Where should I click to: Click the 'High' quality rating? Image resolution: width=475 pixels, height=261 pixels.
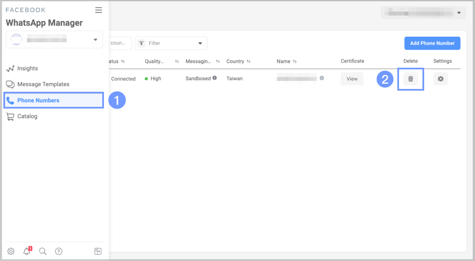coord(156,79)
